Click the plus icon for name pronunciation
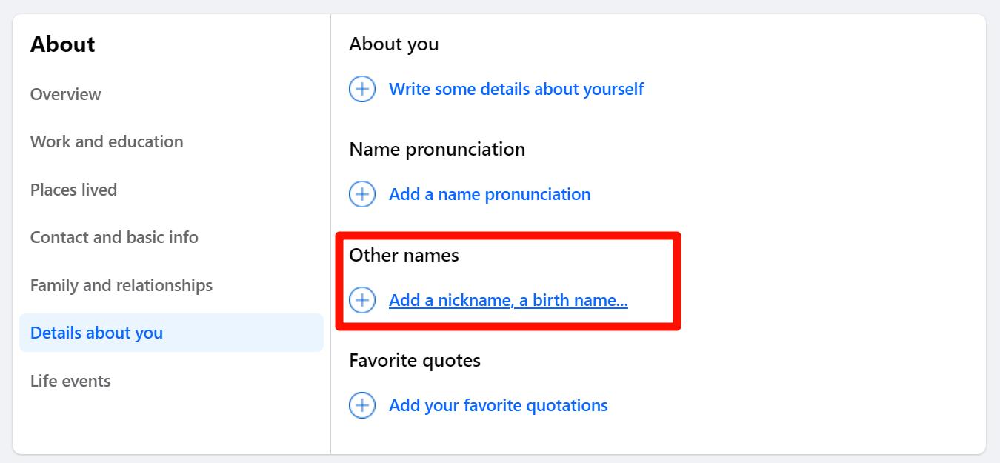The image size is (1000, 463). pos(362,195)
